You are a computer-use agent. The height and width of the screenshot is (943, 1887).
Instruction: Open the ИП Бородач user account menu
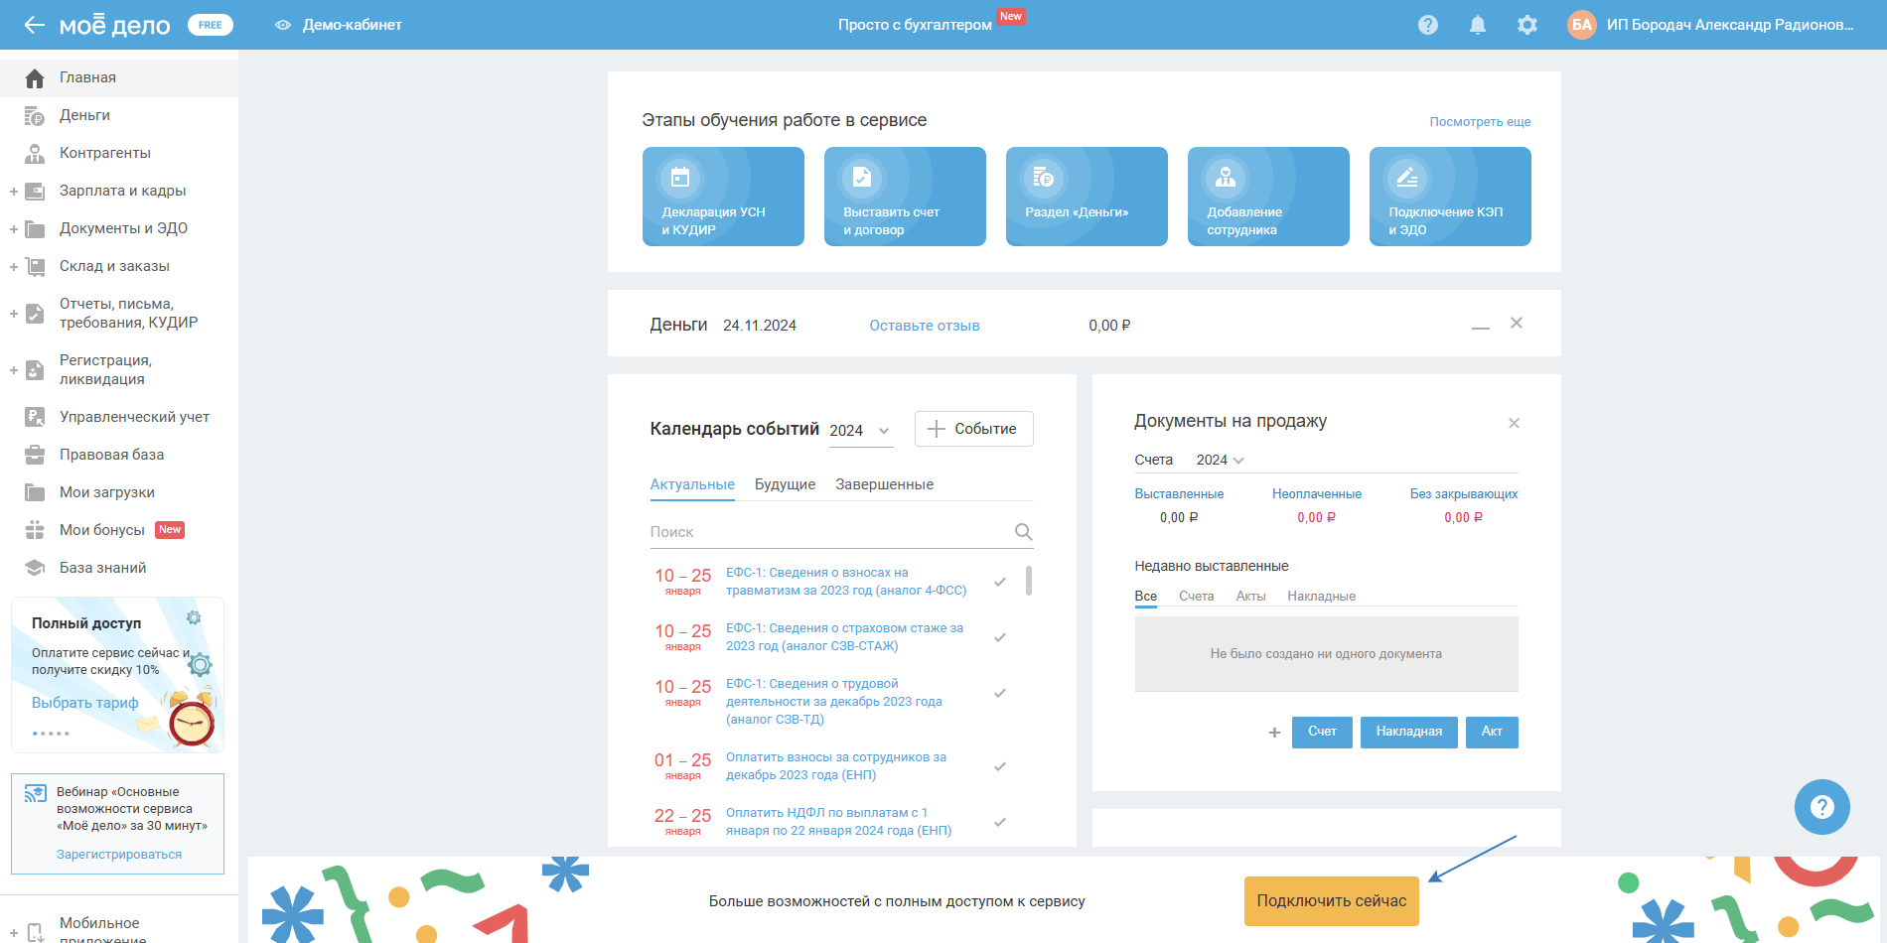[1730, 25]
